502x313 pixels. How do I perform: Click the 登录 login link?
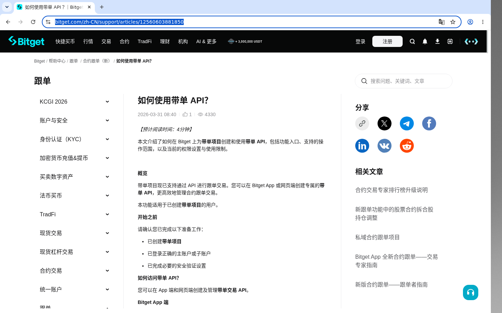pos(360,42)
